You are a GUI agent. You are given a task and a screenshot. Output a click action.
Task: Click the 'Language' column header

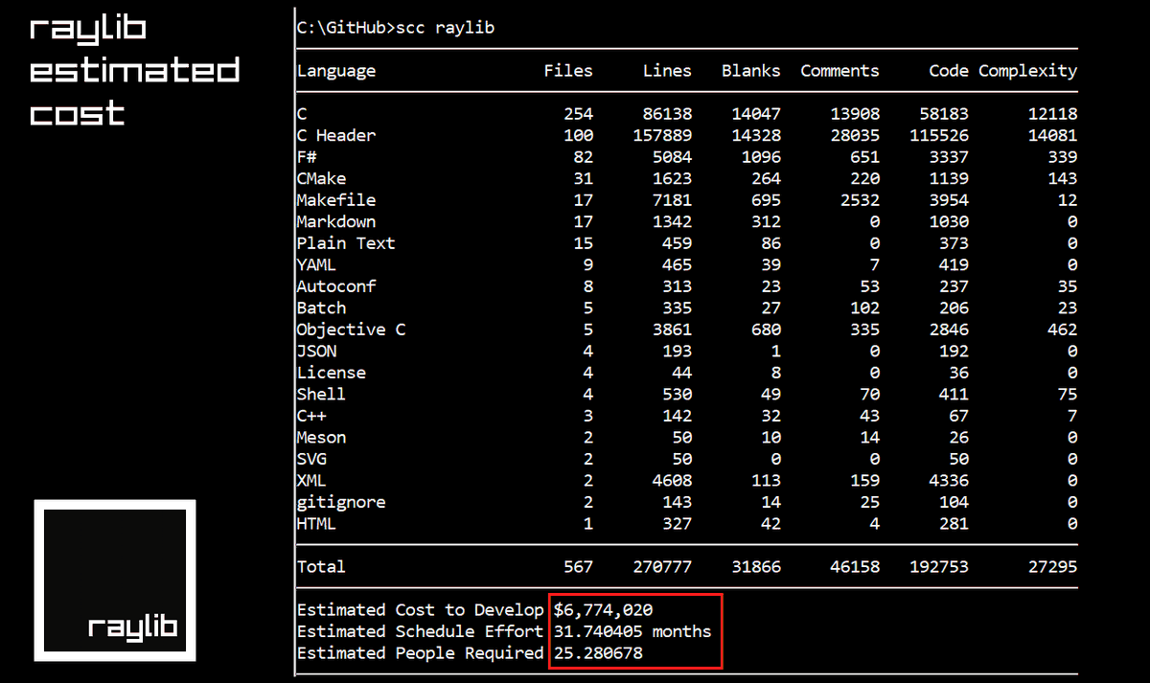336,71
